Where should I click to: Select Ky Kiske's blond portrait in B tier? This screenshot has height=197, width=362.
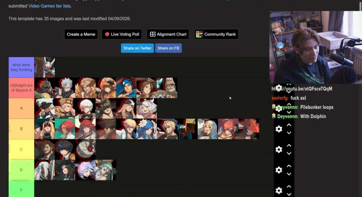click(x=126, y=129)
